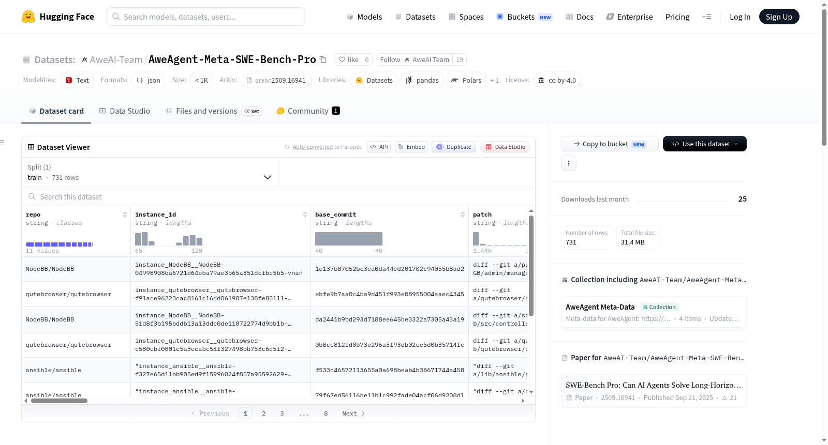Screen dimensions: 828x445
Task: Select the Text modality tag
Action: coord(77,80)
